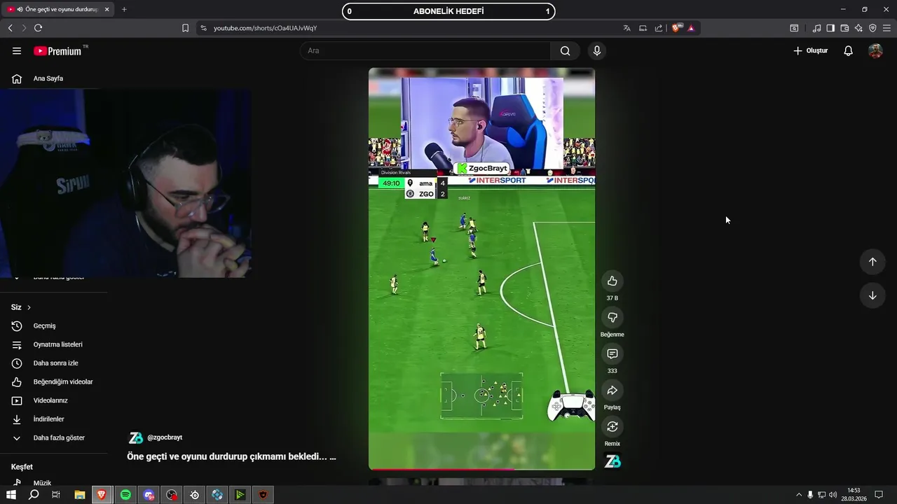Share the short via Paylaş

(x=612, y=390)
